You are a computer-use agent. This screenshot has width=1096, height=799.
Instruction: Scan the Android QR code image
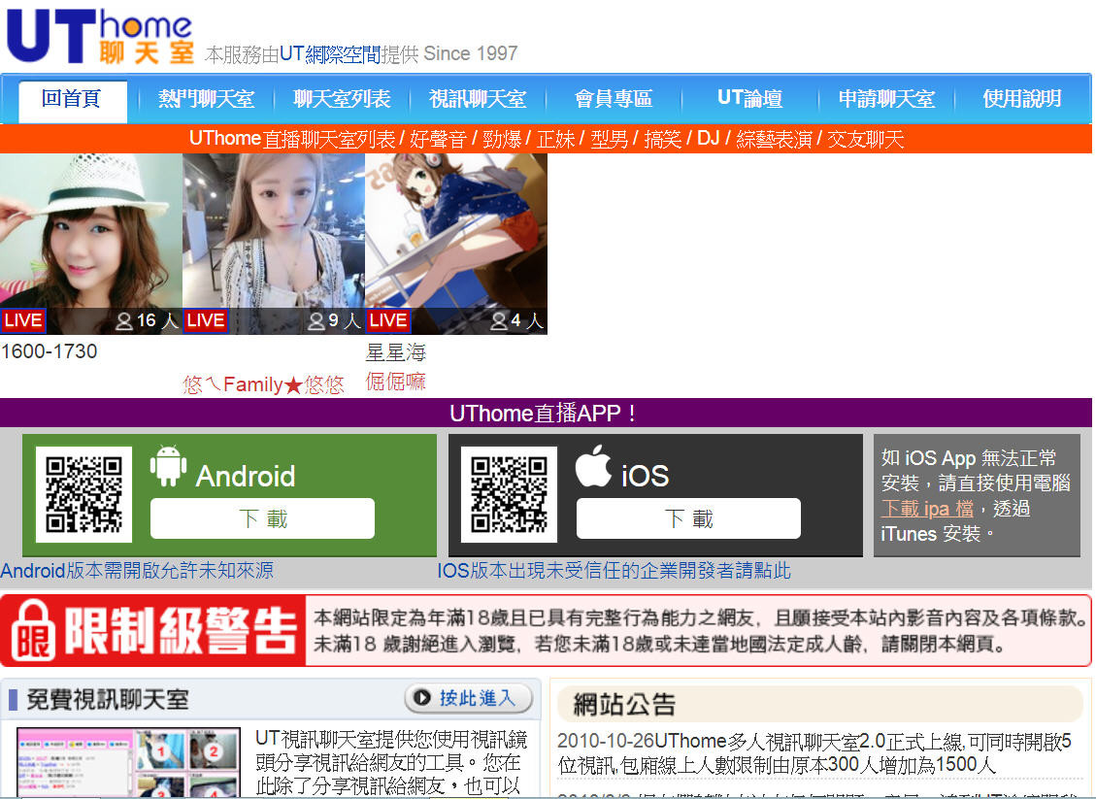coord(84,494)
